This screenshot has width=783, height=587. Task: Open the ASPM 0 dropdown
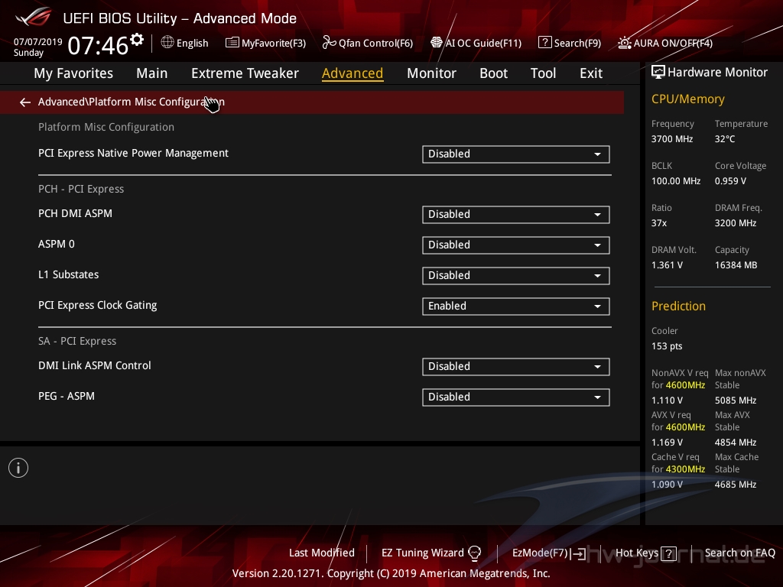(516, 245)
